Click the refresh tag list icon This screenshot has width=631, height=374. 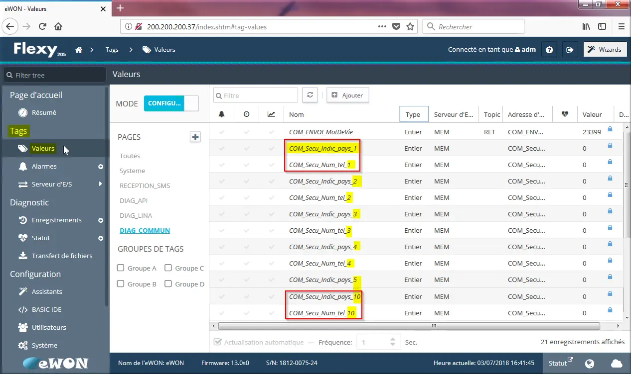click(x=310, y=95)
